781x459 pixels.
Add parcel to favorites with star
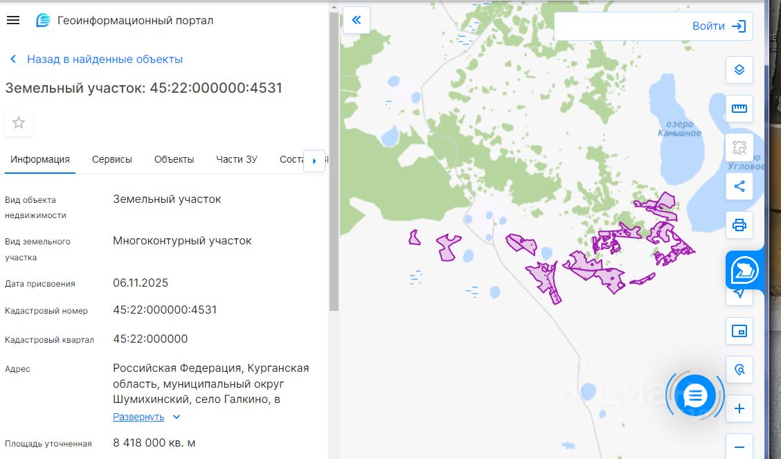click(19, 123)
